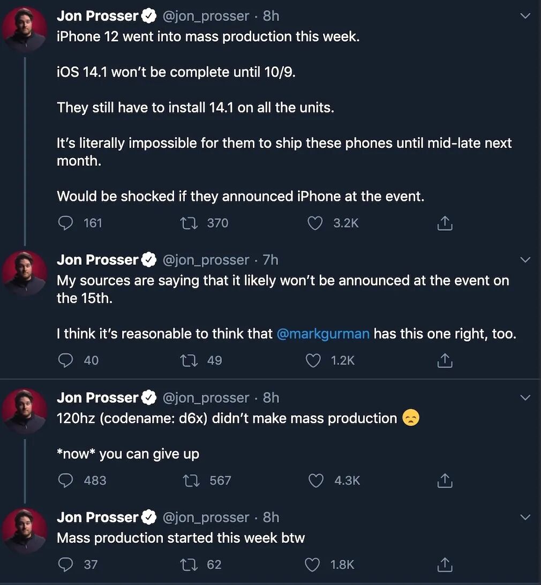Share the iOS 14.1 tweet
Image resolution: width=541 pixels, height=585 pixels.
[445, 223]
